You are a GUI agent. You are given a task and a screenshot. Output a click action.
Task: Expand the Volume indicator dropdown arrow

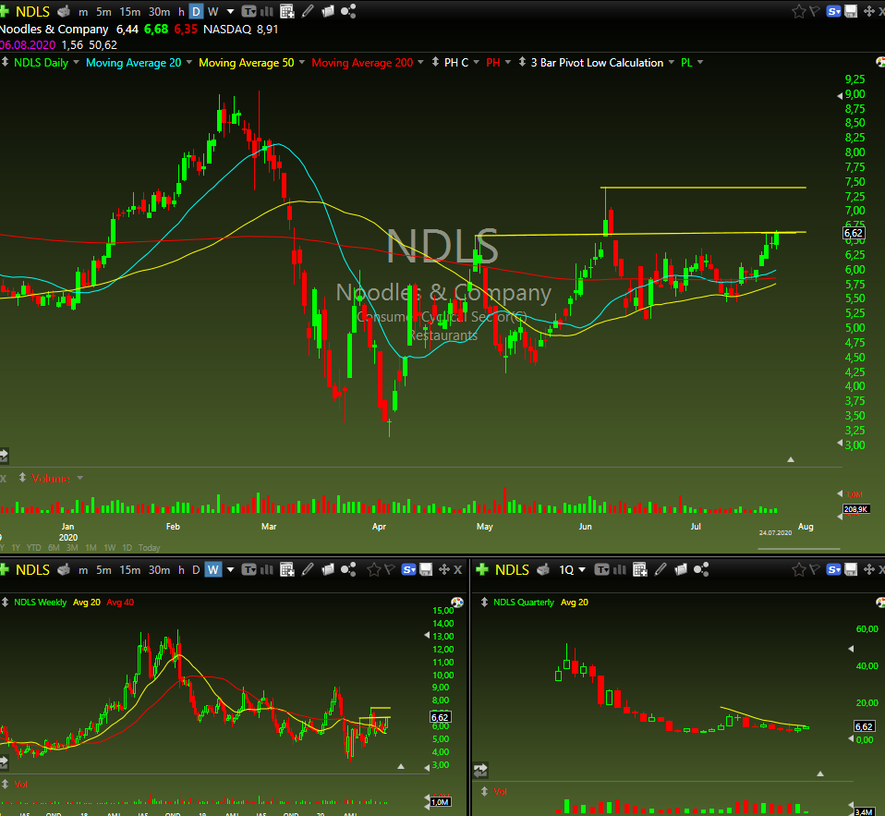(80, 478)
